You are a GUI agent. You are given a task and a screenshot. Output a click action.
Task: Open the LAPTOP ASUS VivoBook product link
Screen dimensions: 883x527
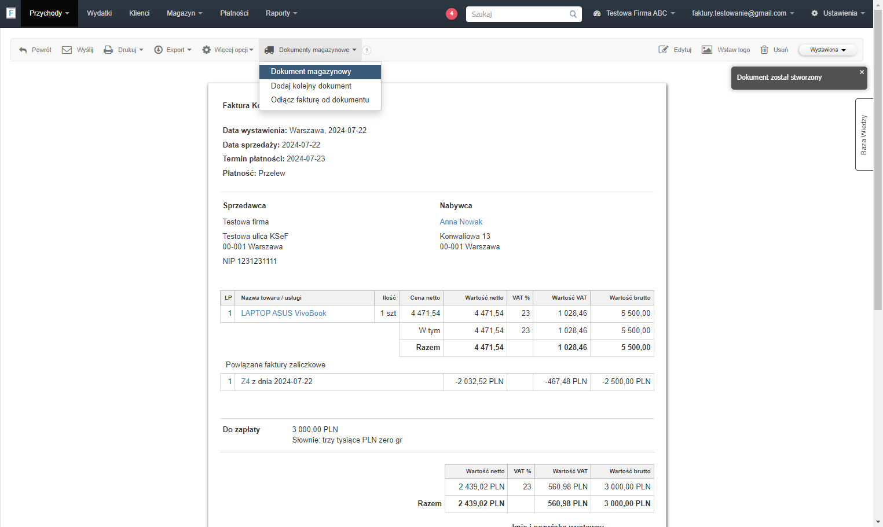[x=284, y=313]
